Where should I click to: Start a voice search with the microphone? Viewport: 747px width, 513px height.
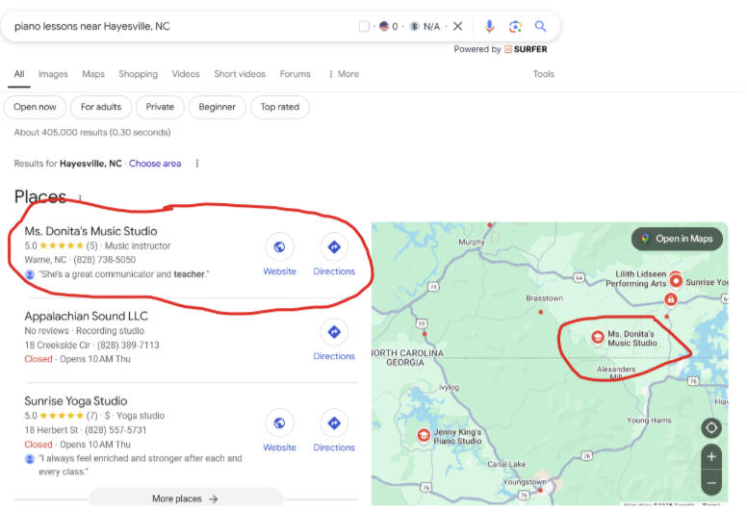coord(489,26)
